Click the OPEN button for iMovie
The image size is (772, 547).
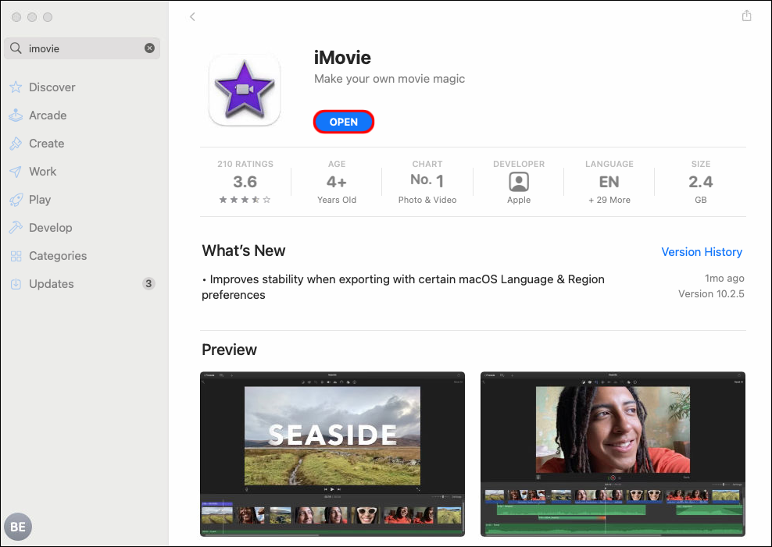344,122
